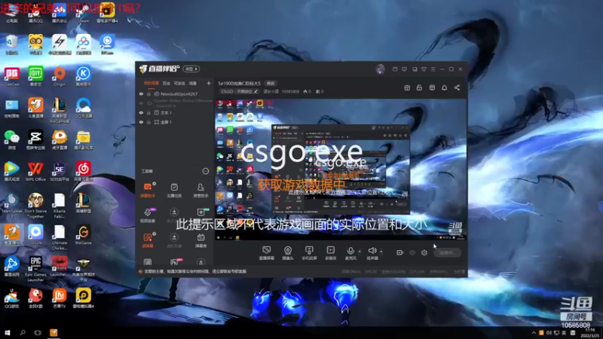This screenshot has width=603, height=339.
Task: Open stream settings gear icon
Action: point(424,252)
